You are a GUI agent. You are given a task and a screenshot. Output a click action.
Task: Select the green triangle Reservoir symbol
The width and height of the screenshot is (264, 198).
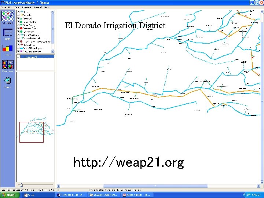[21, 19]
